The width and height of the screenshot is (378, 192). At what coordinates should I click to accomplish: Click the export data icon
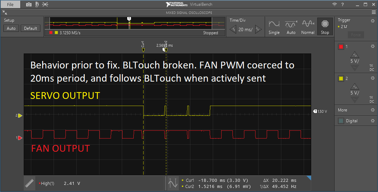point(37,4)
